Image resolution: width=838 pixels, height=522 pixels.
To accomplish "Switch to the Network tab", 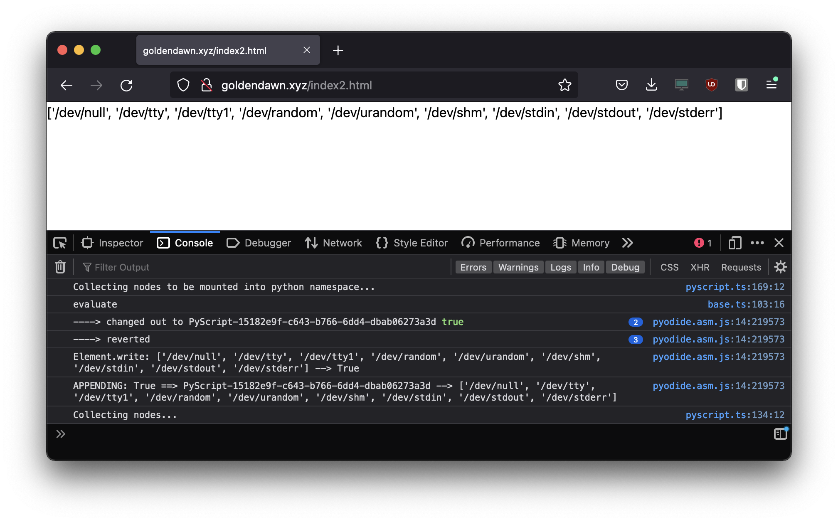I will tap(333, 243).
